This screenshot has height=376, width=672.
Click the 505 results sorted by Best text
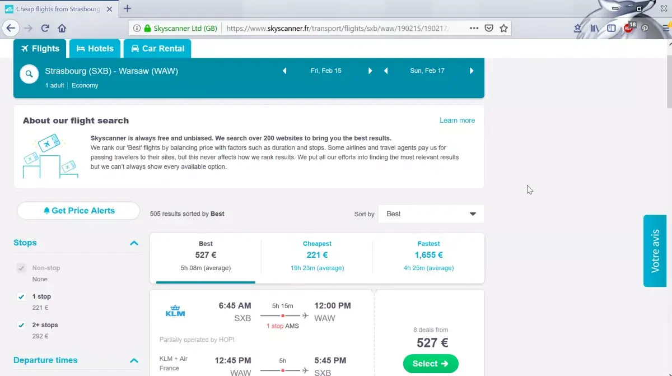coord(187,214)
